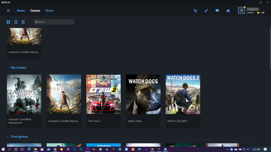The width and height of the screenshot is (271, 152).
Task: Click the 110 Units balance
Action: (x=262, y=13)
